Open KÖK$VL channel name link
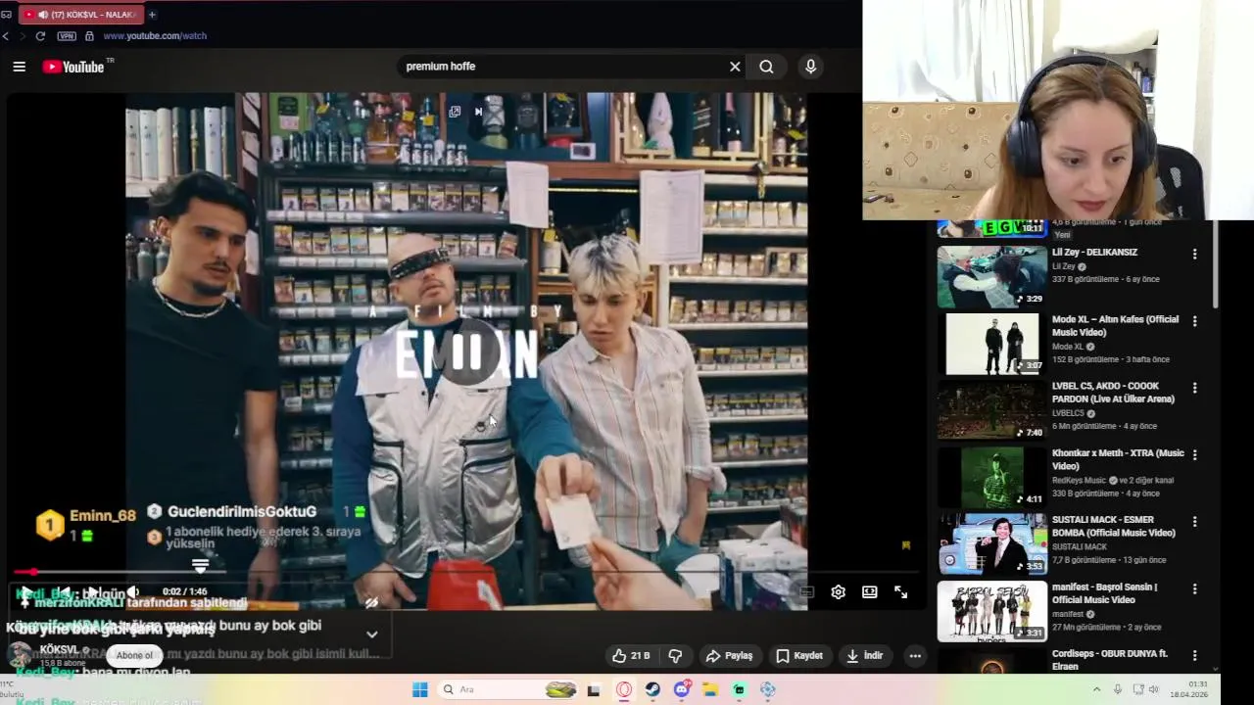Viewport: 1254px width, 705px height. (x=60, y=650)
